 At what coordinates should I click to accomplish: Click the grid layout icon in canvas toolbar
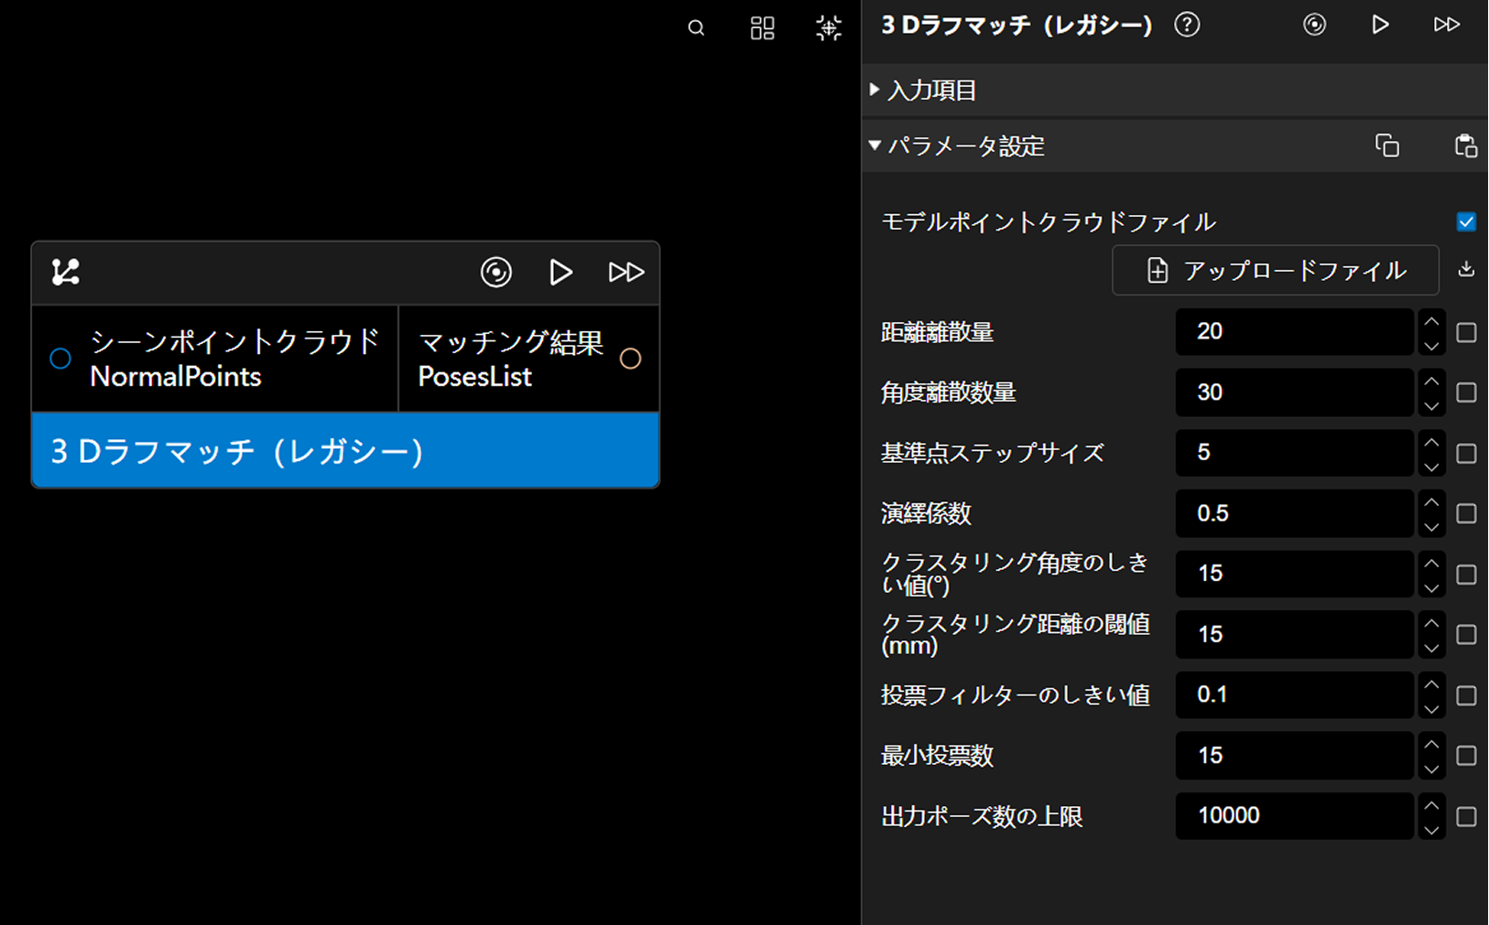tap(762, 28)
